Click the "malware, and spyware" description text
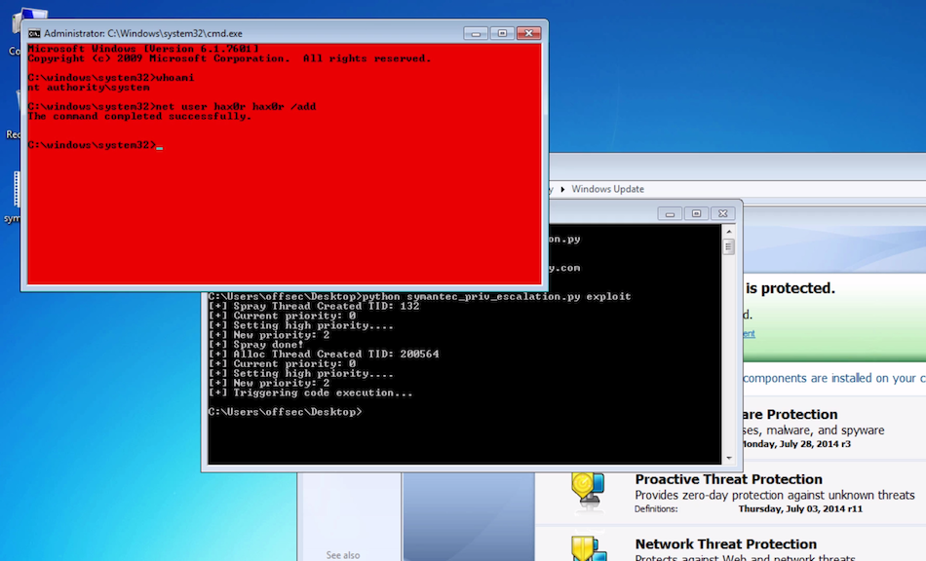 (825, 430)
